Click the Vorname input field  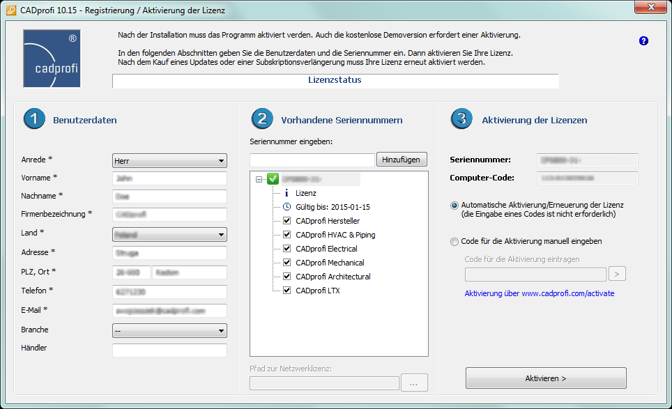point(169,178)
